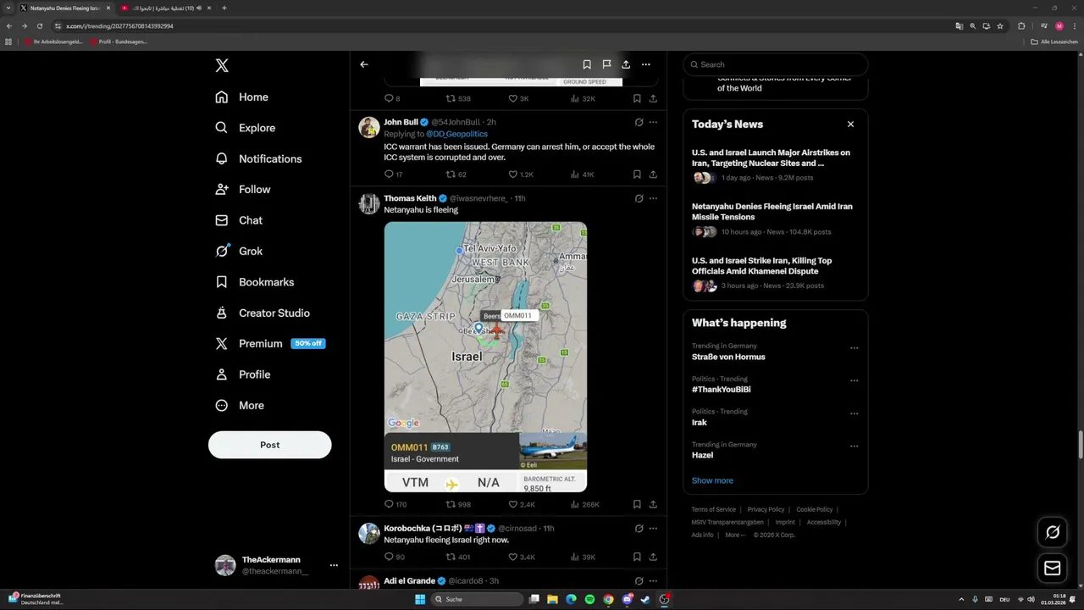Bookmark Thomas Keith's post

[637, 504]
